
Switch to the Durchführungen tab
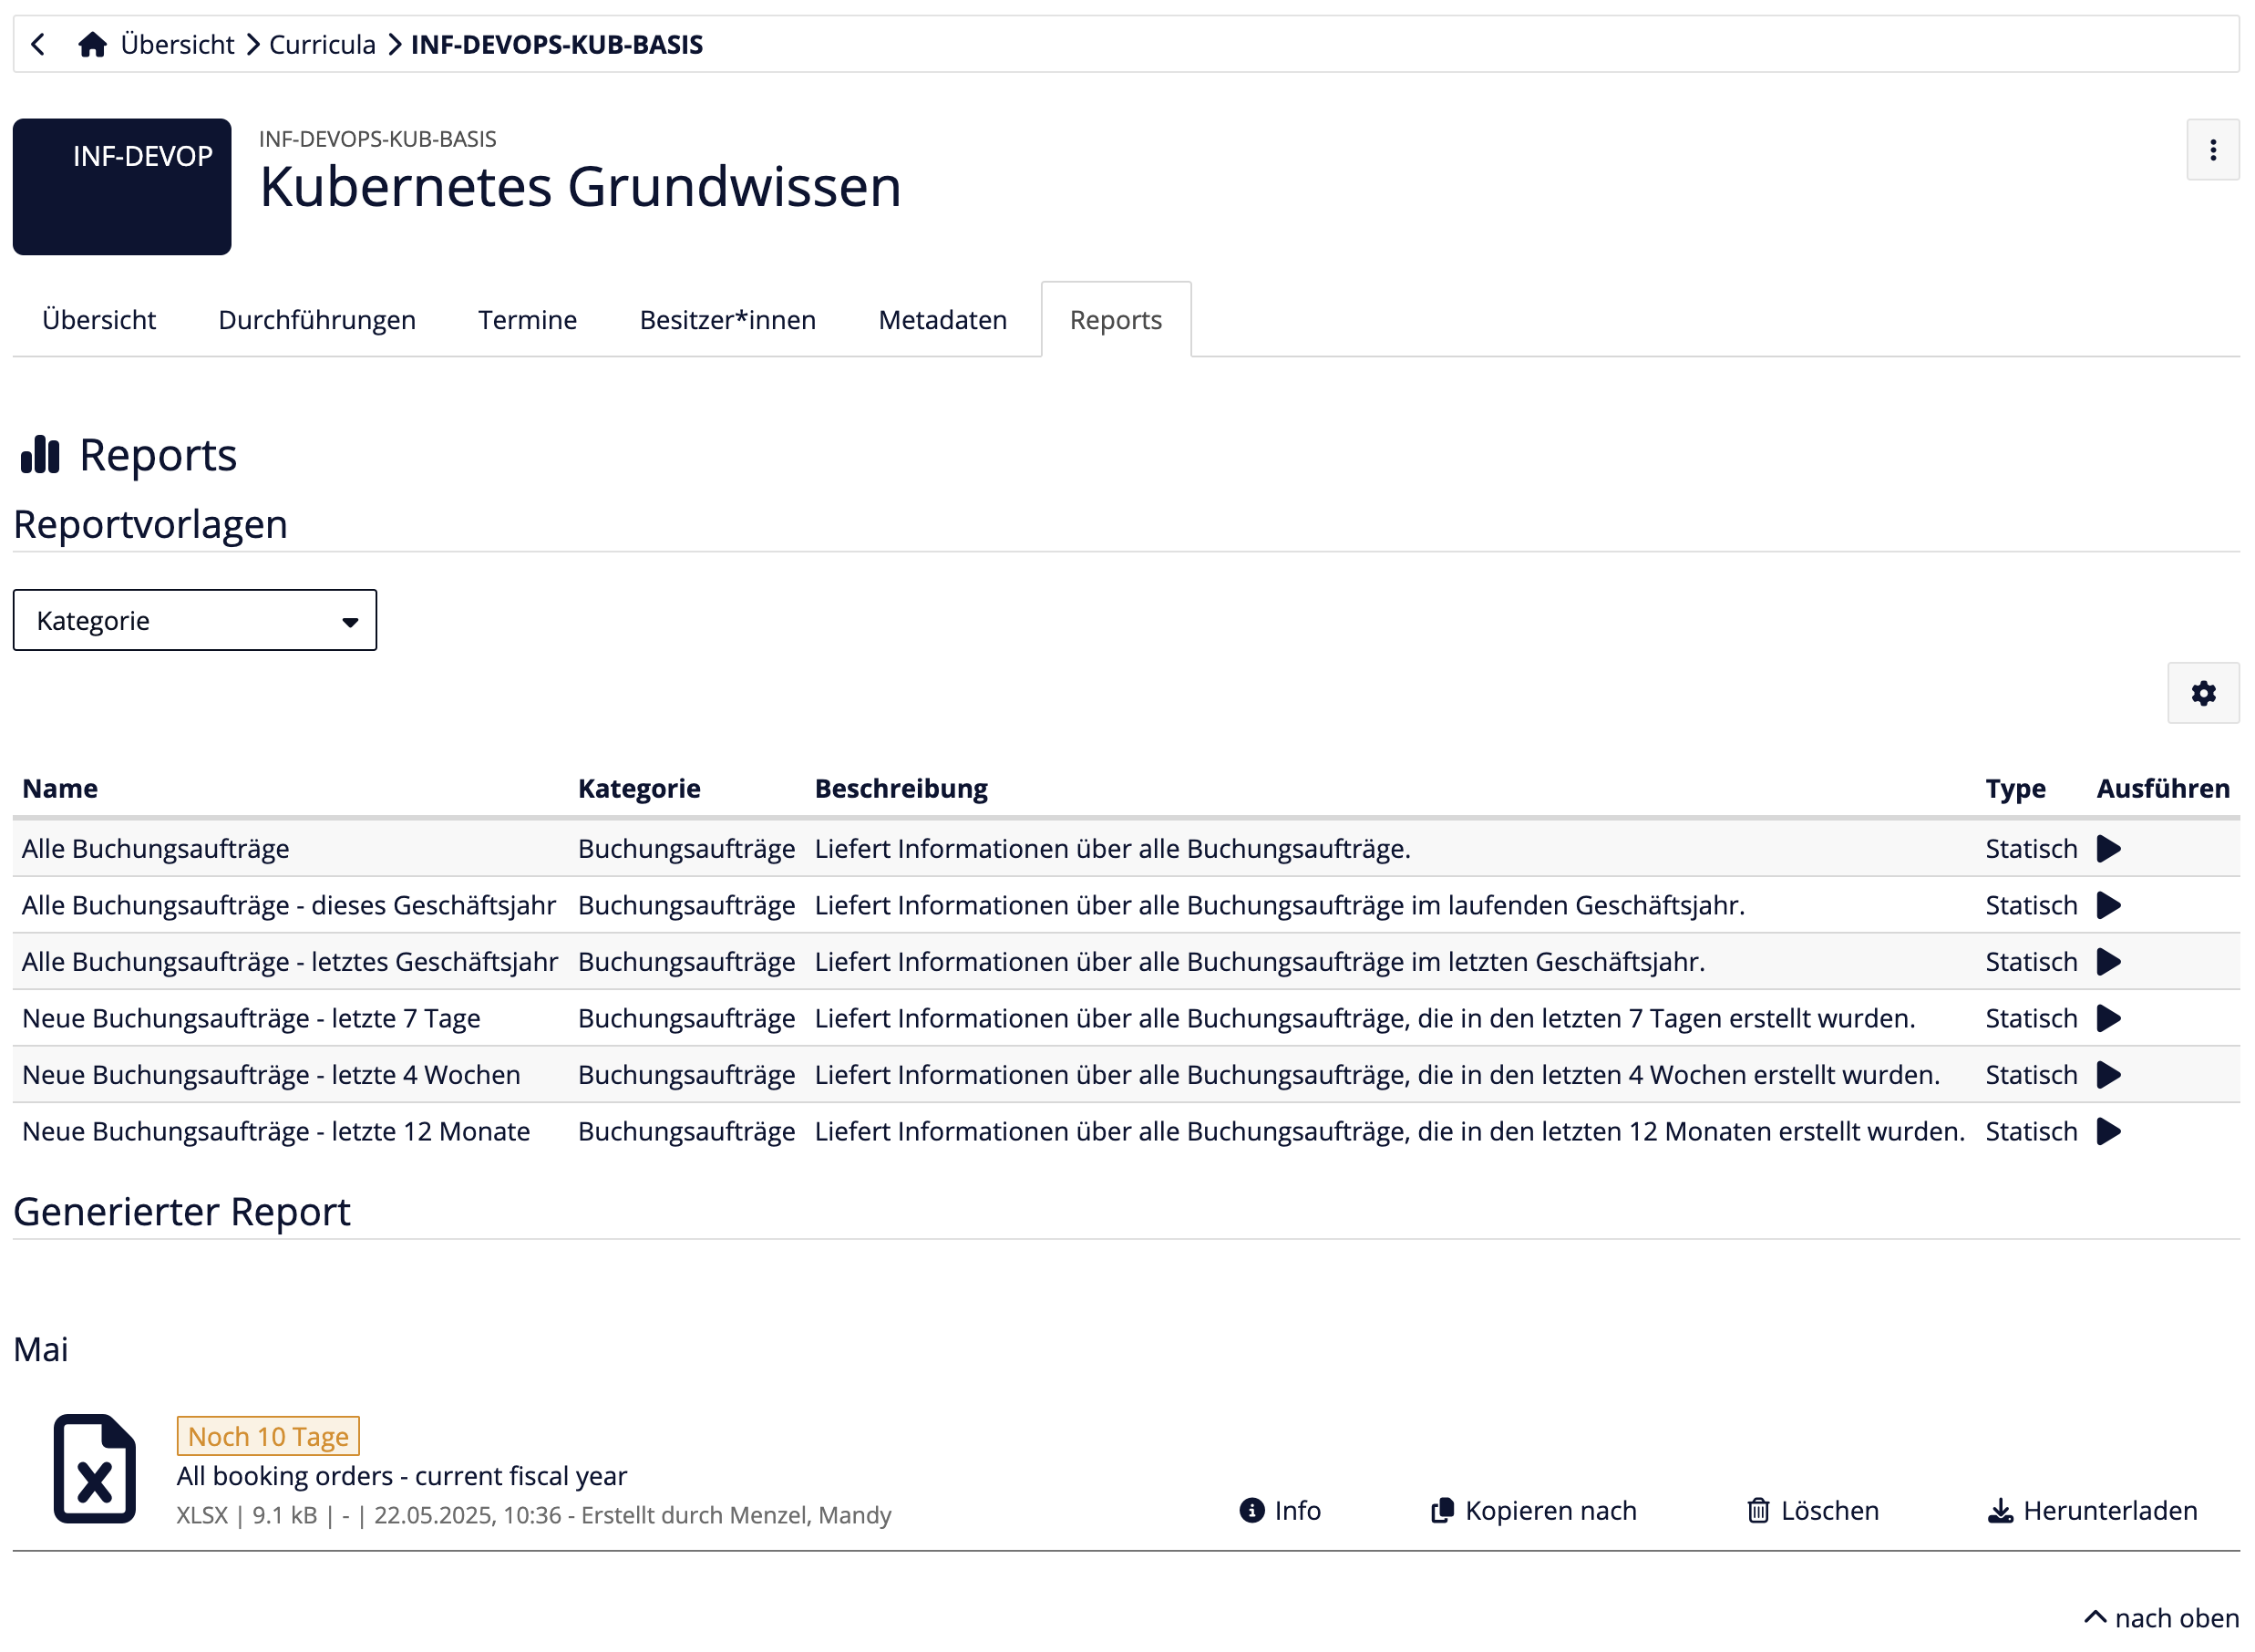pyautogui.click(x=316, y=319)
